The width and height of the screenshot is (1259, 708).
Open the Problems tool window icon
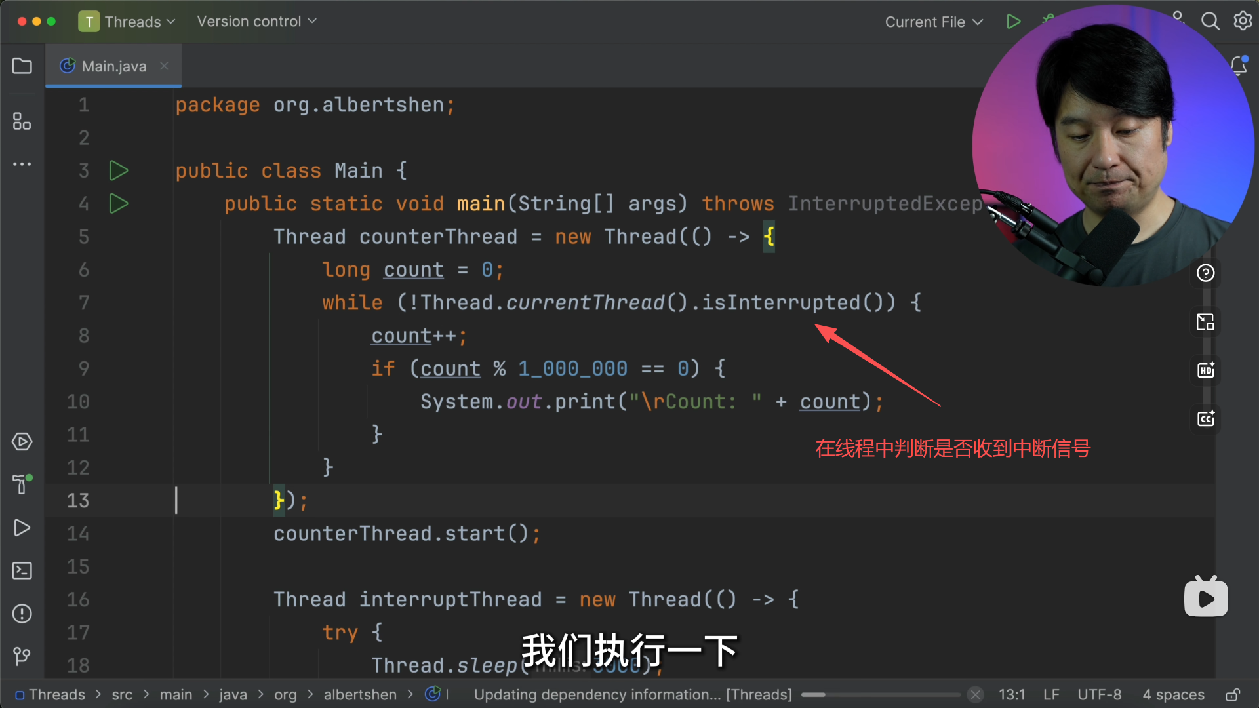(x=22, y=614)
